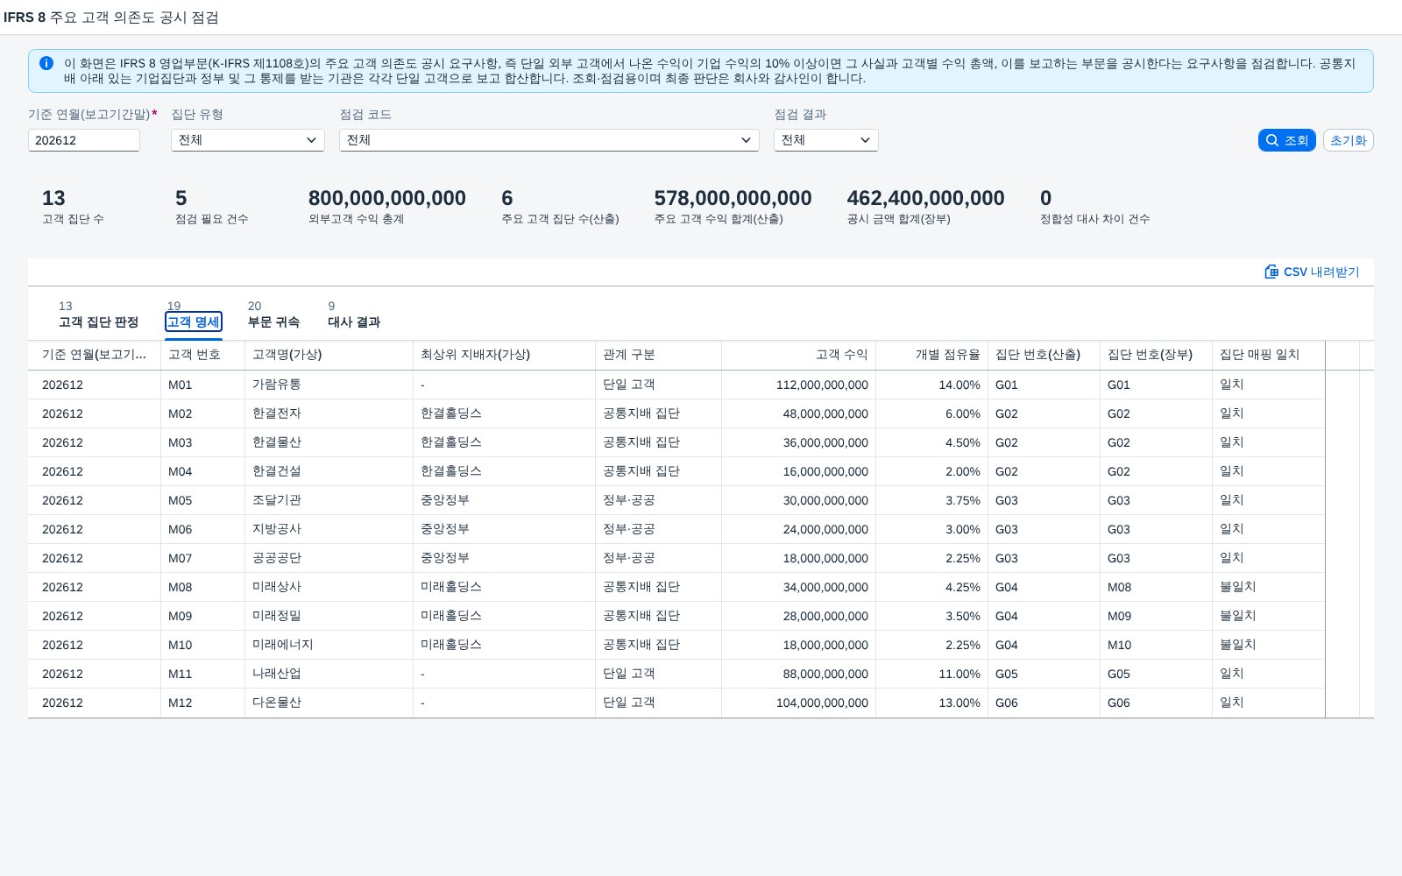The height and width of the screenshot is (876, 1402).
Task: Click the 14.00% share value
Action: [959, 385]
